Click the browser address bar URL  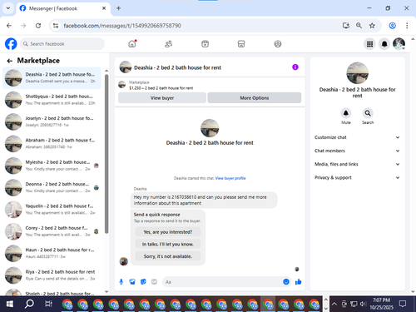[x=122, y=26]
